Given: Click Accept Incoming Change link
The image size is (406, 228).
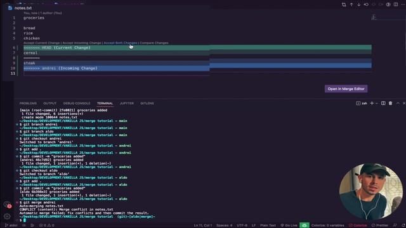Looking at the screenshot, I should pos(82,43).
